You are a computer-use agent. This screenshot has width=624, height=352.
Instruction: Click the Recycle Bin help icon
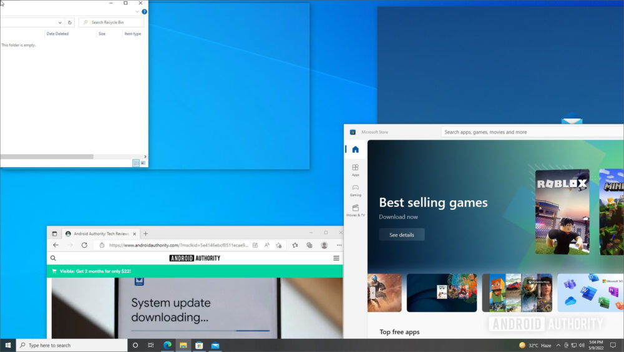[x=145, y=12]
